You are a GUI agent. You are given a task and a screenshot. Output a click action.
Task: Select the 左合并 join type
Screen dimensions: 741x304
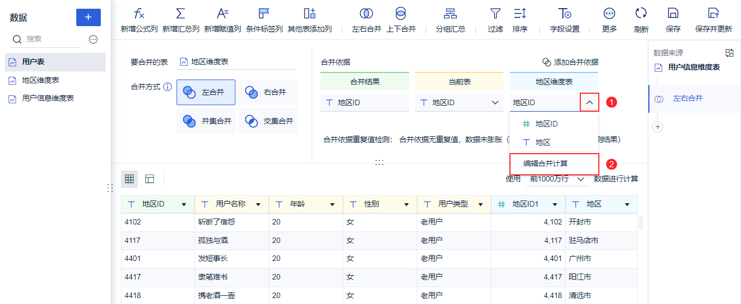tap(206, 92)
